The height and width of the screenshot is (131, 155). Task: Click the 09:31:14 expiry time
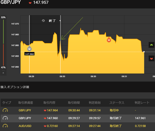pyautogui.click(x=95, y=110)
